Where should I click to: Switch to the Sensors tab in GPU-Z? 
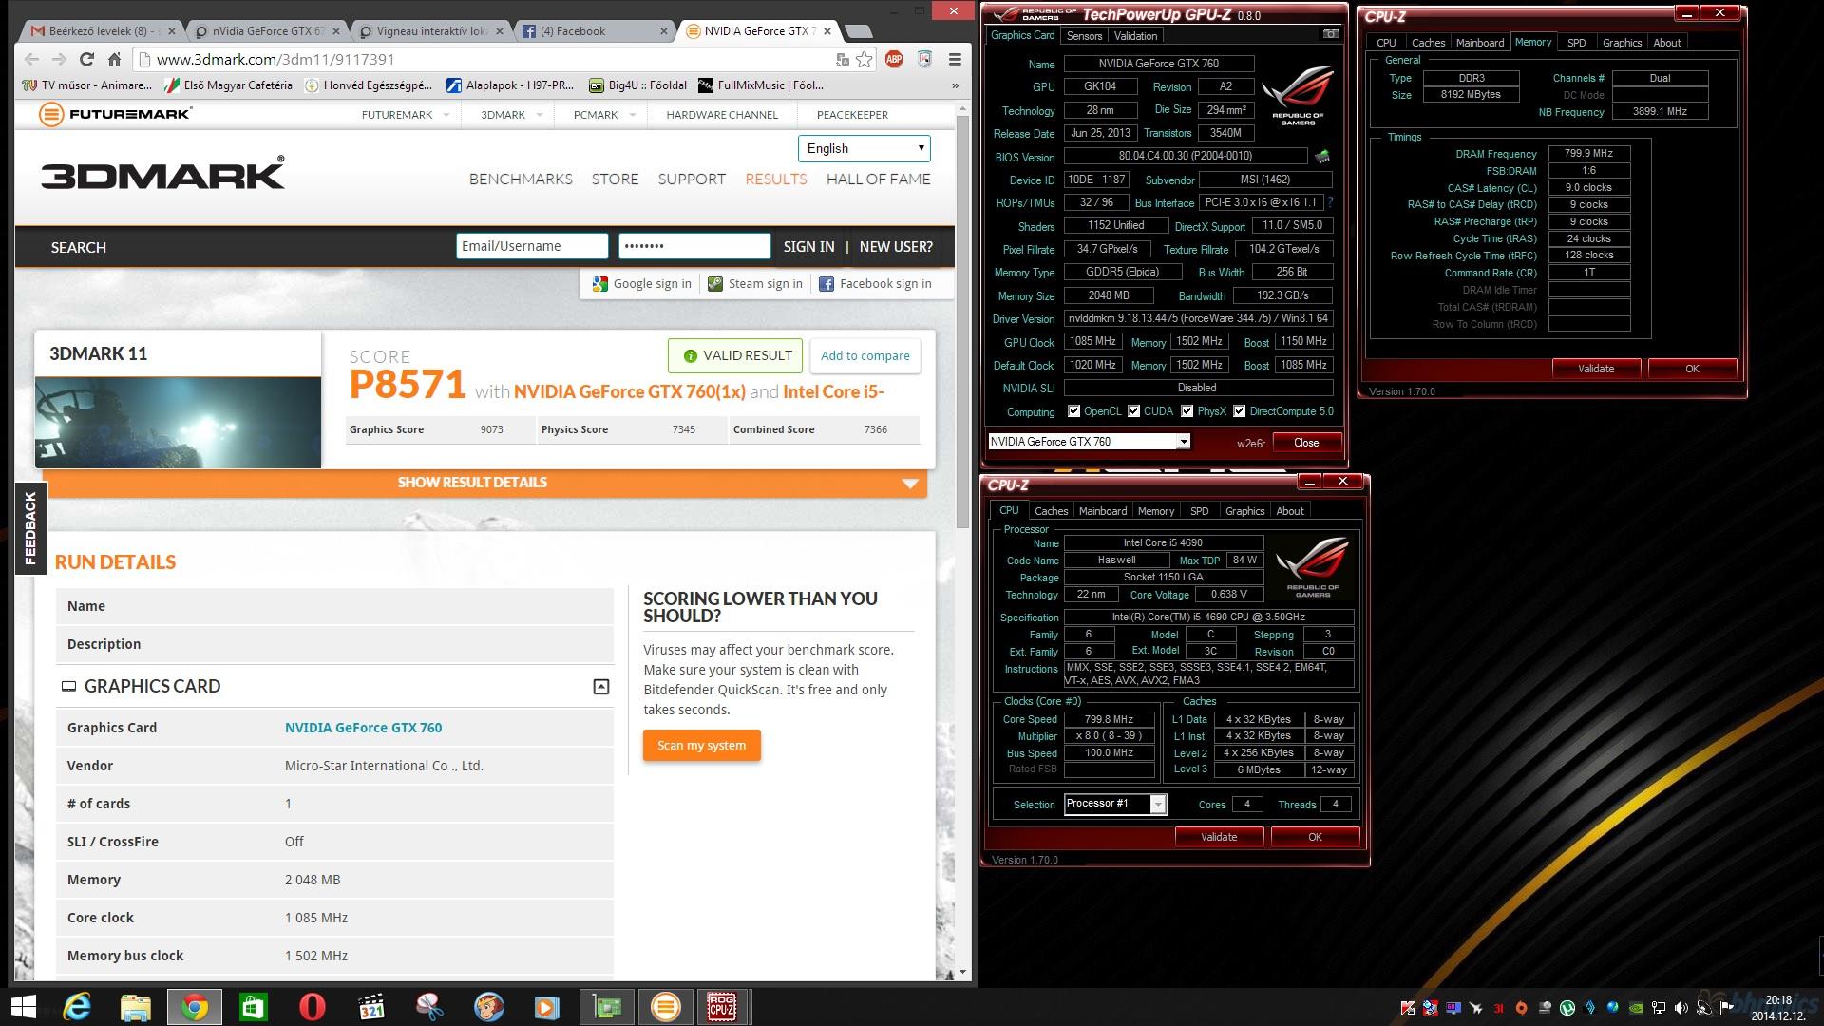[x=1084, y=36]
